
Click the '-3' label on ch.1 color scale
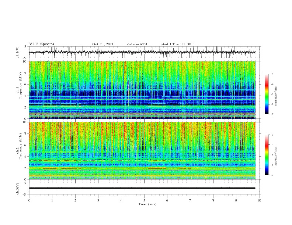(272, 74)
